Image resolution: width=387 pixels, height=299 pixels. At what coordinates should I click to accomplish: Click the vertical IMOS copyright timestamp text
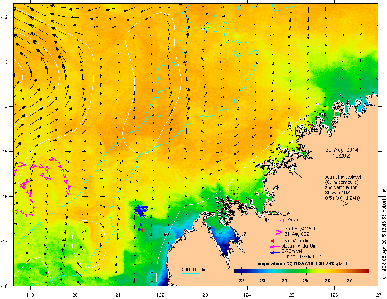tap(384, 234)
